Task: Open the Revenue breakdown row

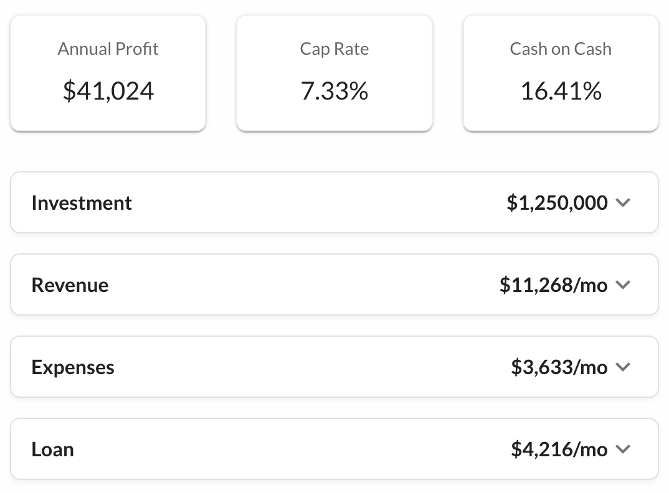Action: [334, 284]
